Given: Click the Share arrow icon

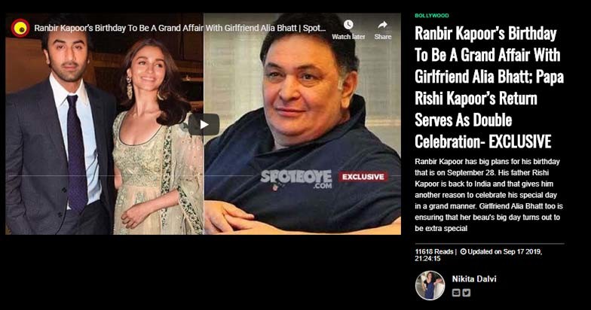Looking at the screenshot, I should pos(383,25).
